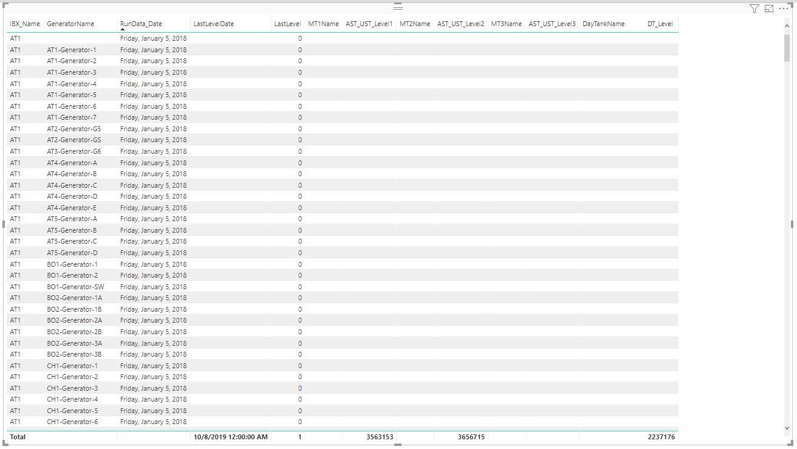The image size is (797, 449).
Task: Select AT5-Generator-C cell
Action: pos(72,241)
